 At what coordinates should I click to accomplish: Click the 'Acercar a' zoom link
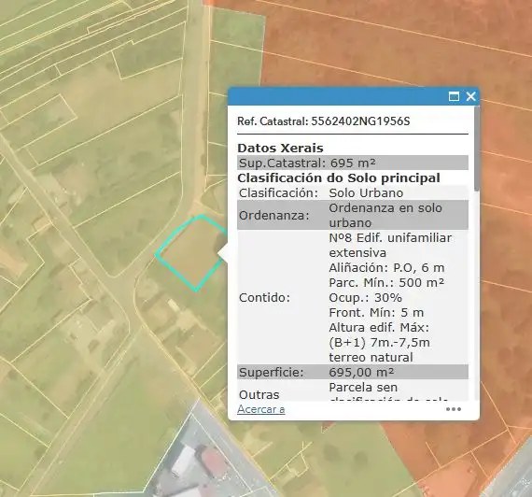tap(261, 409)
